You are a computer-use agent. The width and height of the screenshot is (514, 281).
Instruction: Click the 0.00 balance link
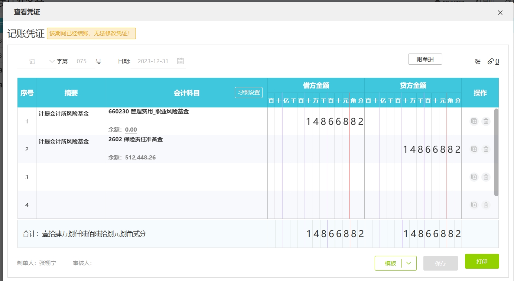pyautogui.click(x=131, y=130)
